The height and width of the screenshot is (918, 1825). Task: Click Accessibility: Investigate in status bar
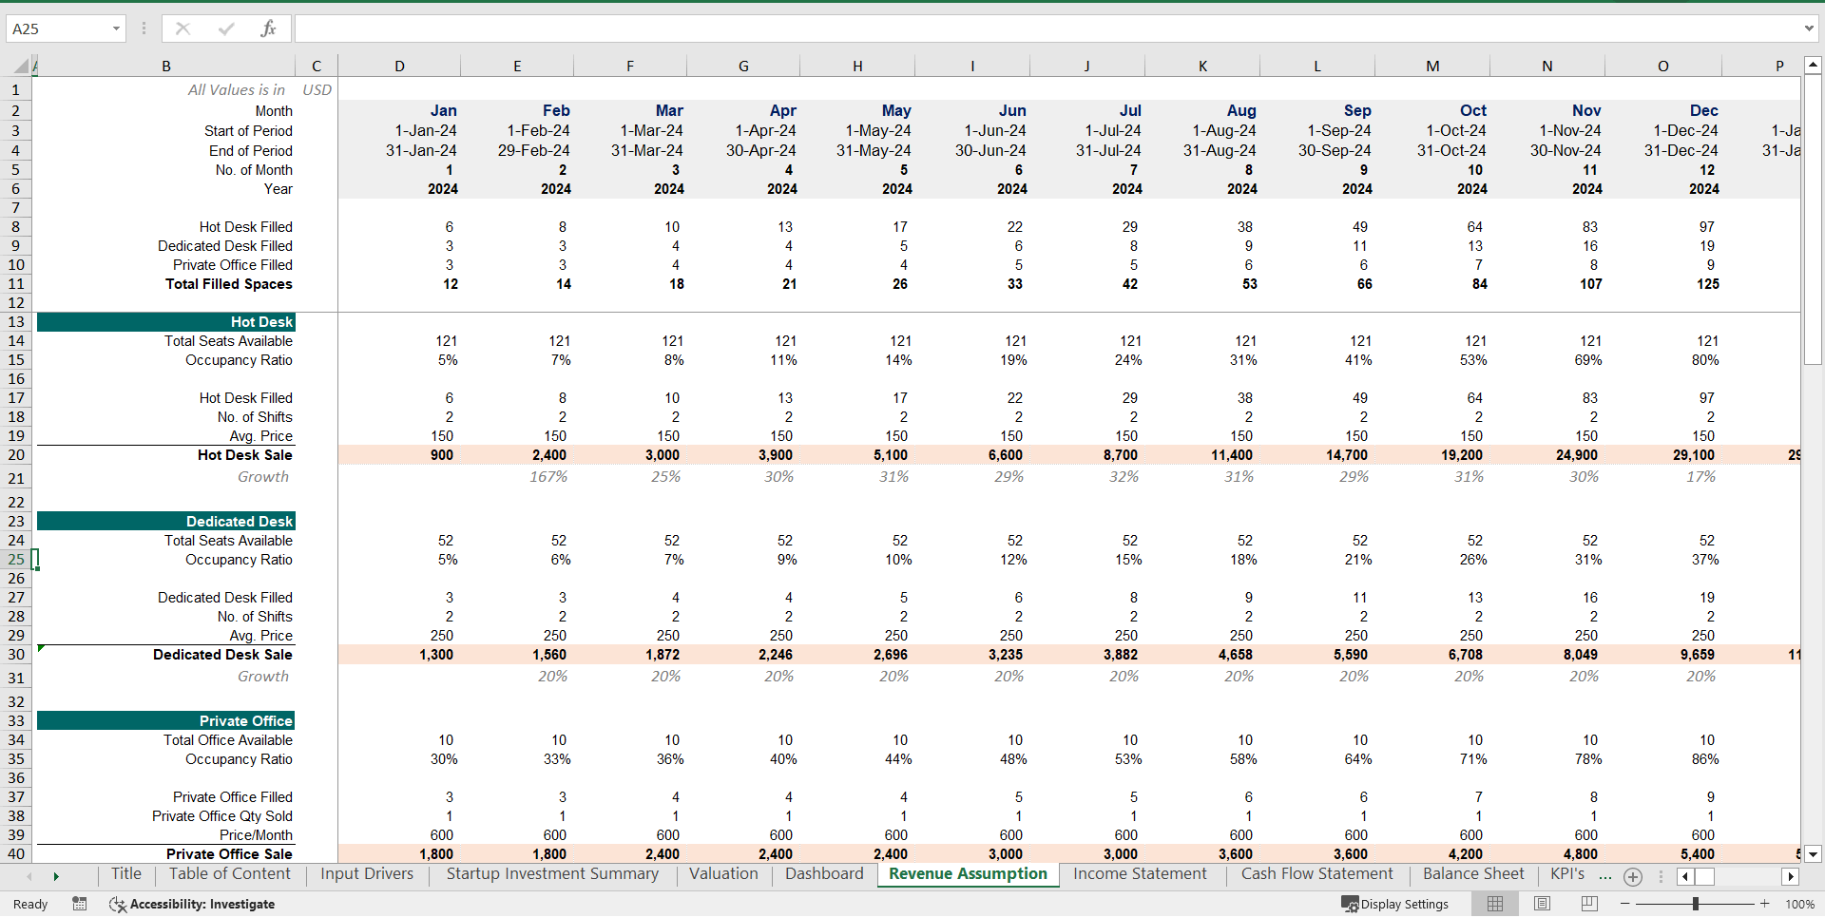[x=202, y=904]
